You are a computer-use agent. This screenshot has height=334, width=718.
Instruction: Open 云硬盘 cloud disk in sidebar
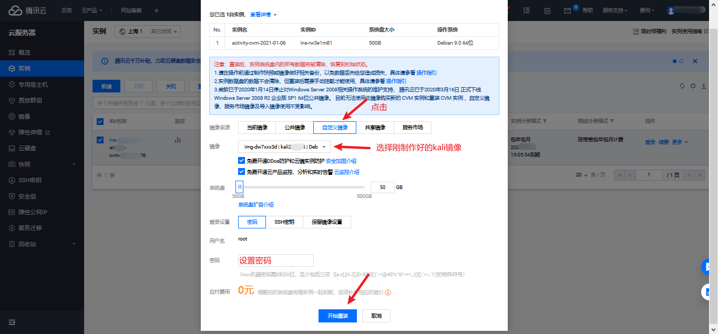pos(27,148)
